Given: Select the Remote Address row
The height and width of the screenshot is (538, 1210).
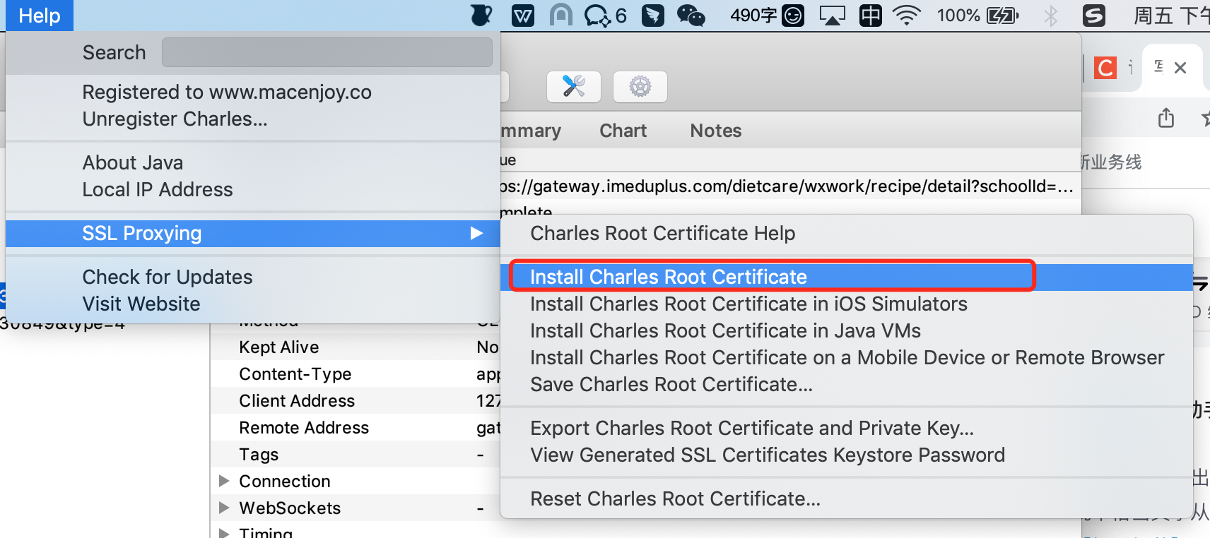Looking at the screenshot, I should (x=356, y=428).
